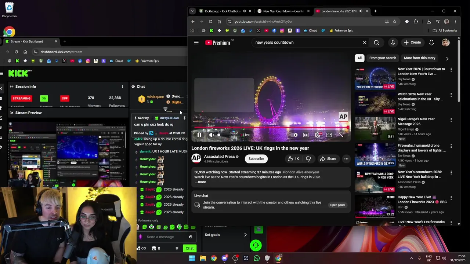Mute the YouTube player volume icon
470x264 pixels.
pyautogui.click(x=211, y=135)
